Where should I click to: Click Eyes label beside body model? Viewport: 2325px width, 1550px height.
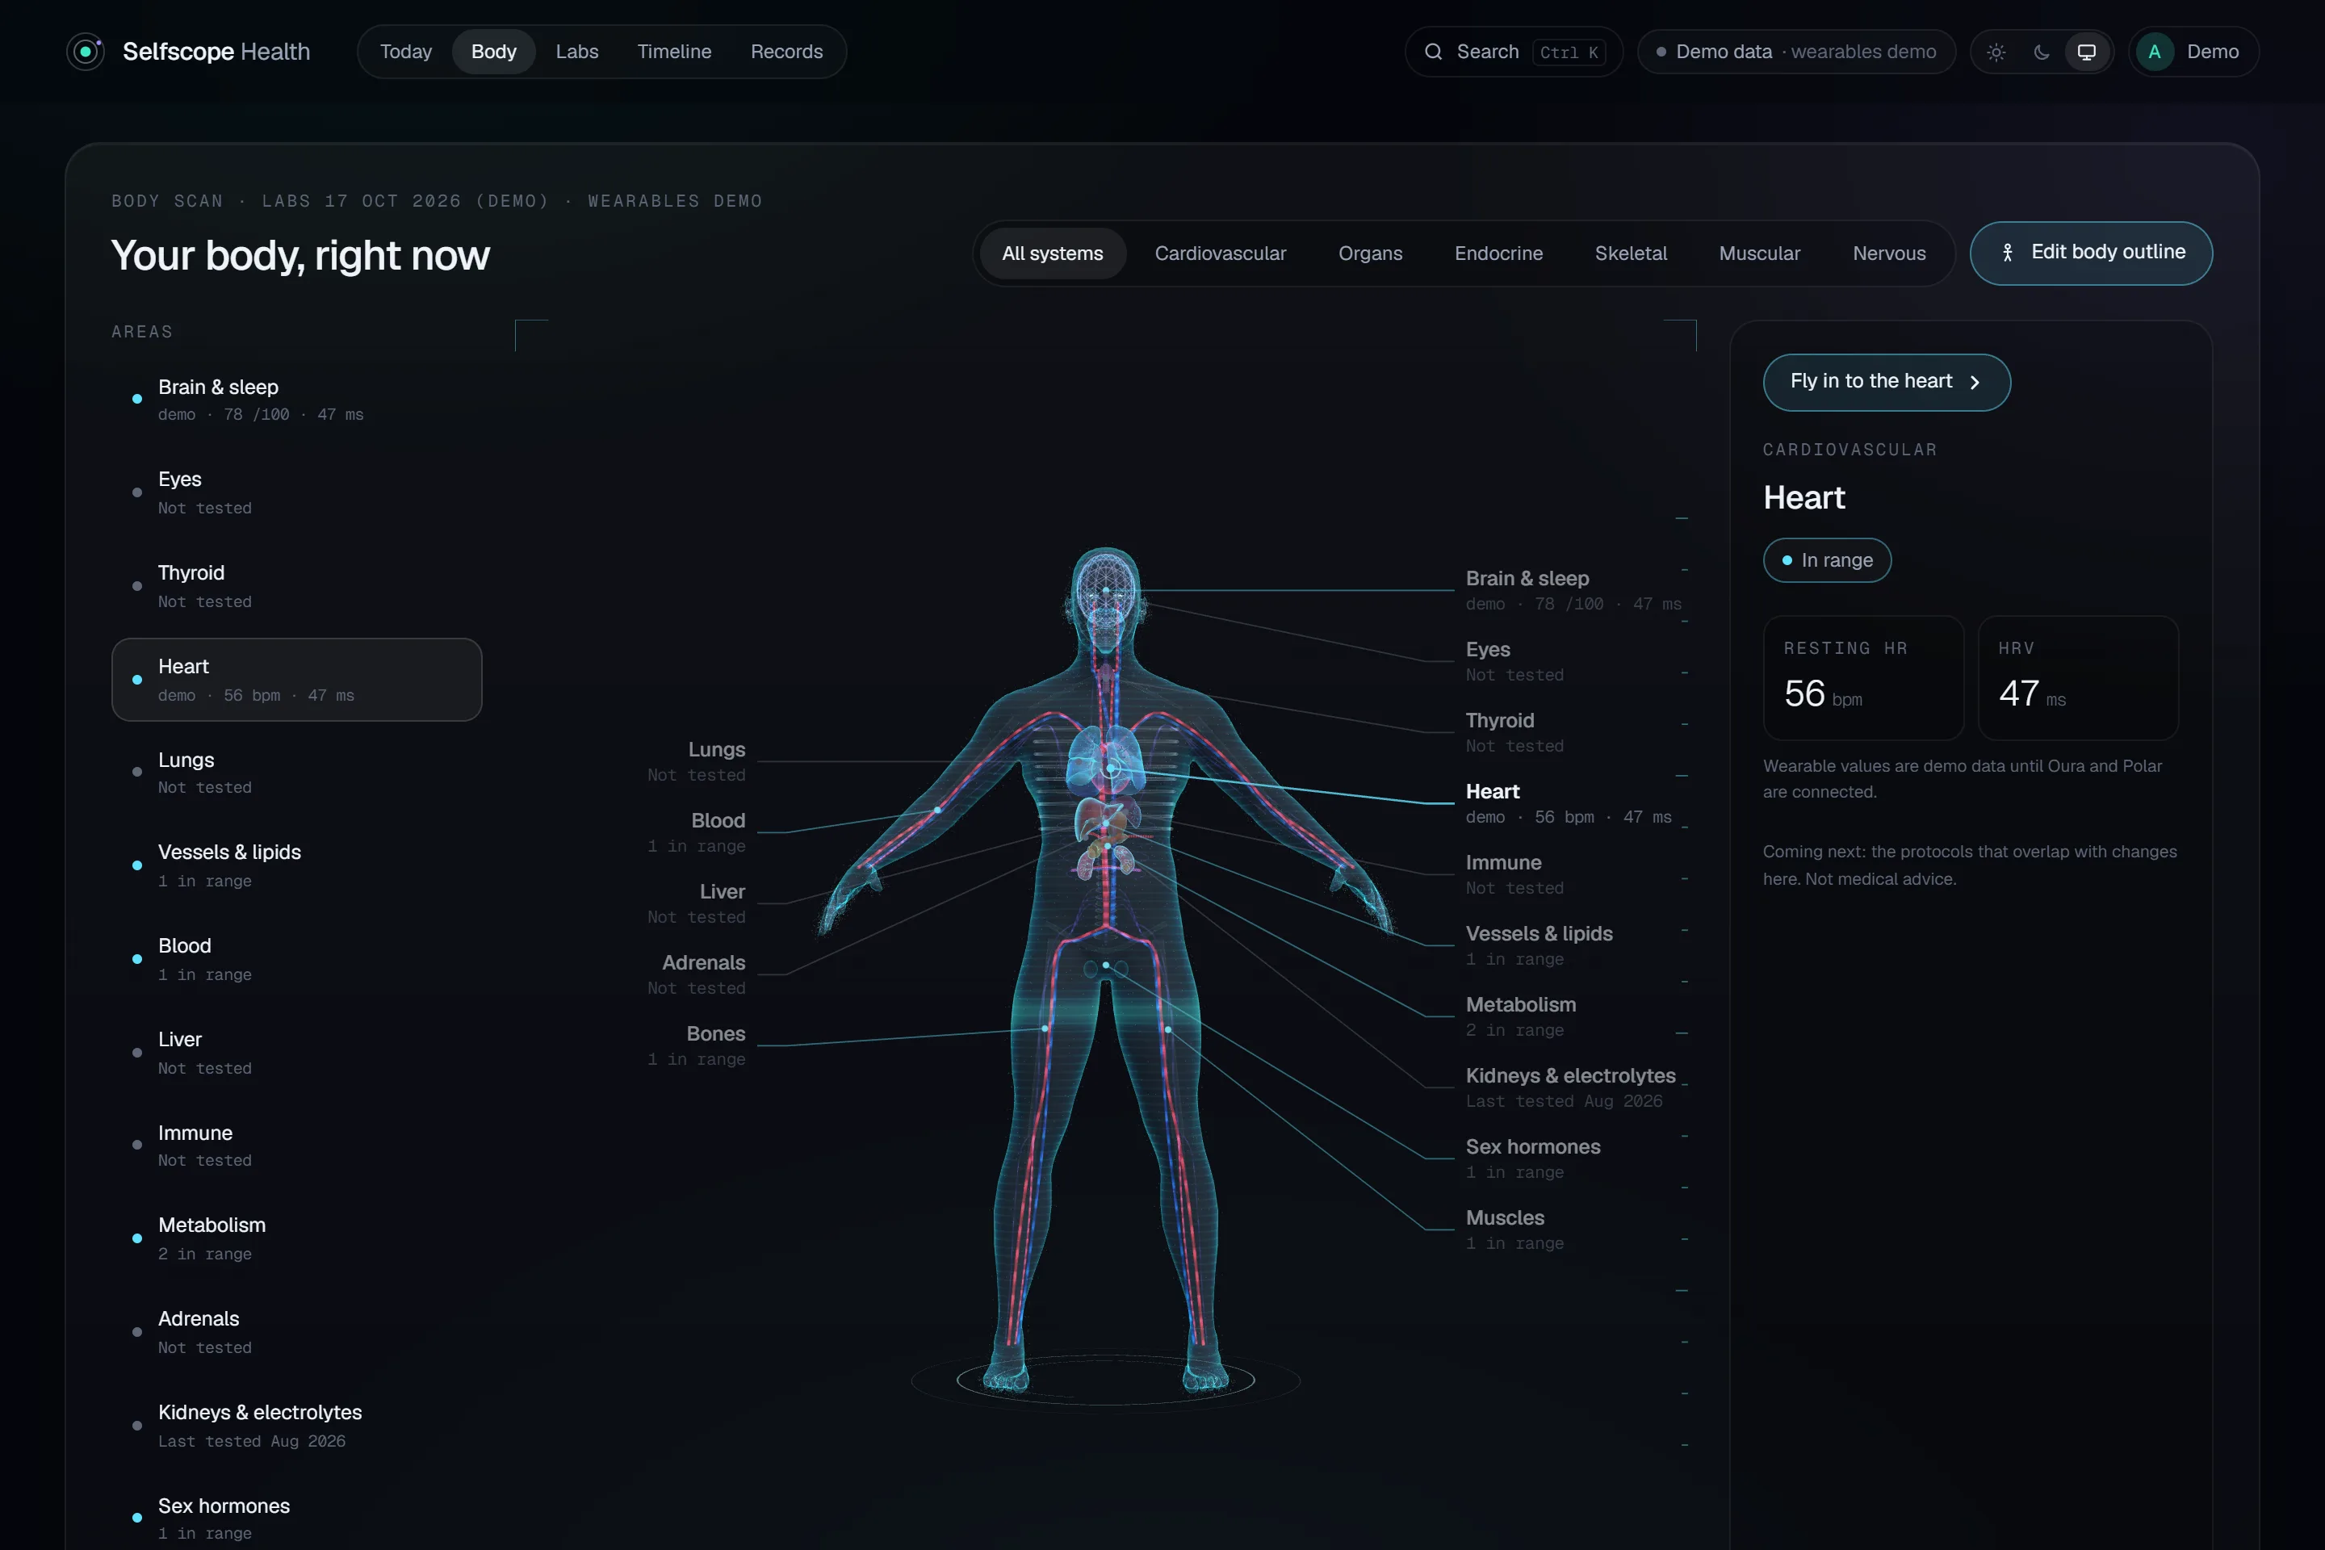tap(1514, 661)
